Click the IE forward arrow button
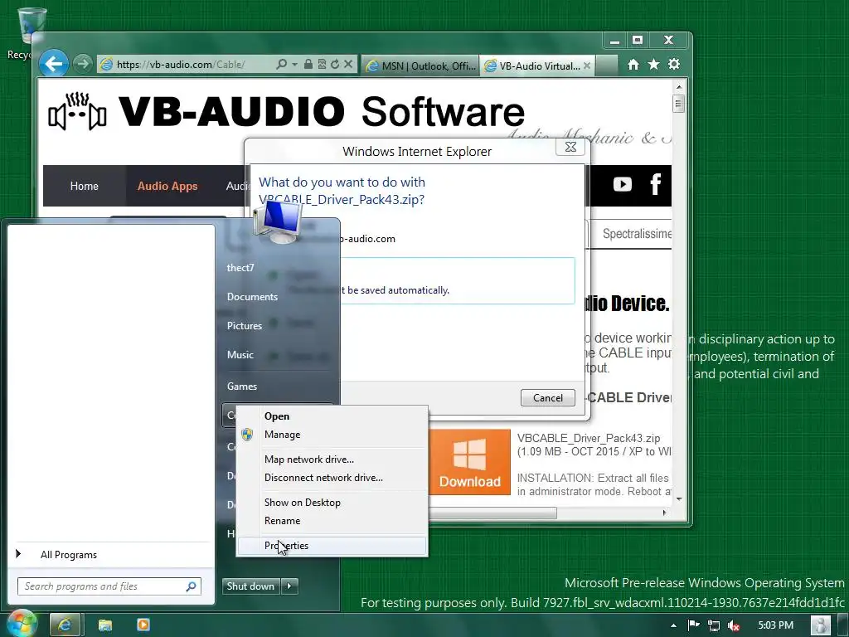Screen dimensions: 849x637 (x=82, y=64)
